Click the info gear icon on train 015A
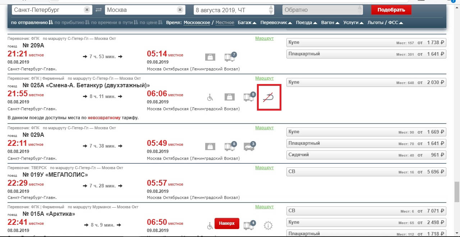Image resolution: width=460 pixels, height=237 pixels. [268, 226]
